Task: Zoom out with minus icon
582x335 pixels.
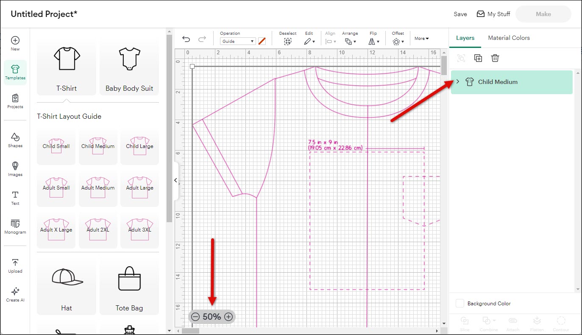Action: pos(195,317)
